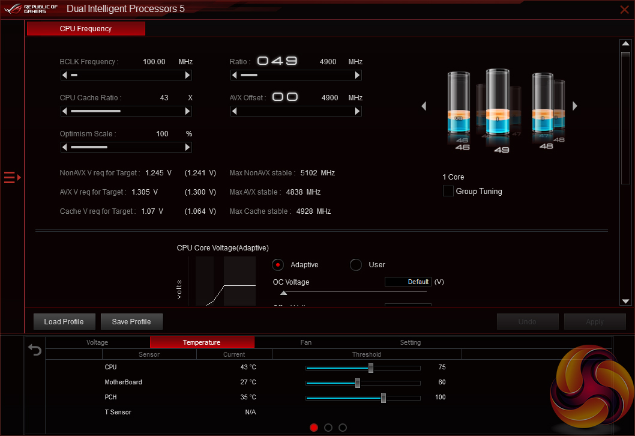Select the User voltage radio button
The height and width of the screenshot is (436, 635).
click(355, 265)
